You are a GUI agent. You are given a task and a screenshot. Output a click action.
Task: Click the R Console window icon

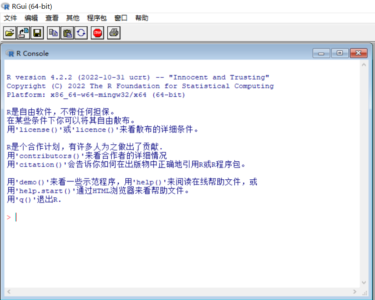click(10, 53)
